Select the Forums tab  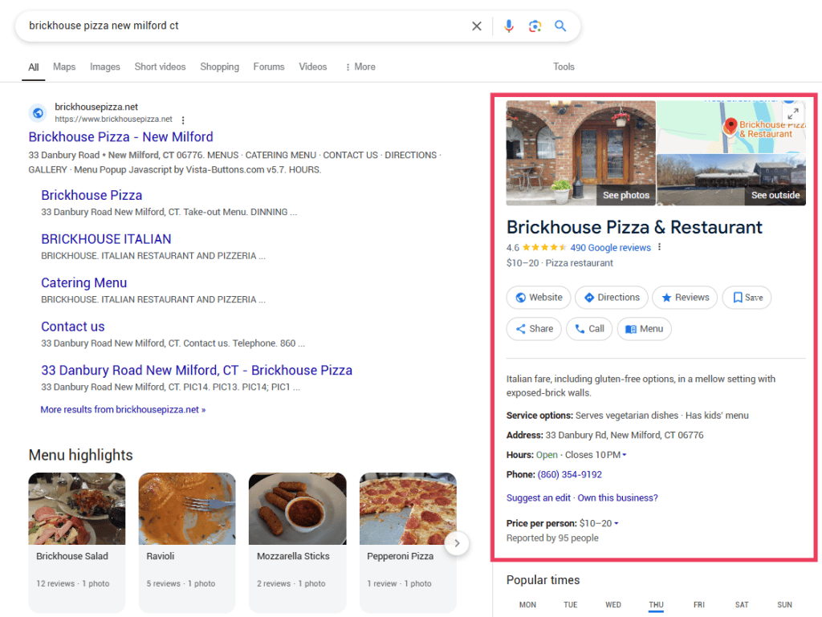[x=269, y=67]
